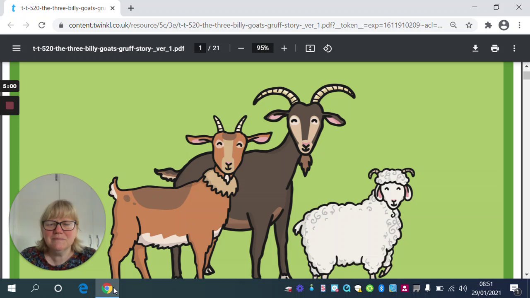The height and width of the screenshot is (298, 530).
Task: Launch Microsoft Edge from taskbar
Action: click(83, 288)
